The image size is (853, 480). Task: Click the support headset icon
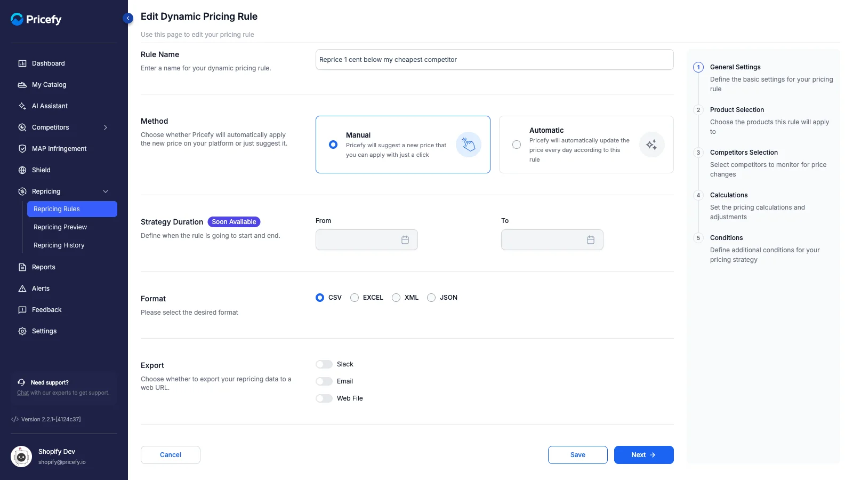tap(21, 382)
